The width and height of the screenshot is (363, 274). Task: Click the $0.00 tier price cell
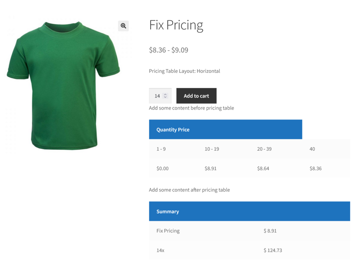pyautogui.click(x=162, y=168)
